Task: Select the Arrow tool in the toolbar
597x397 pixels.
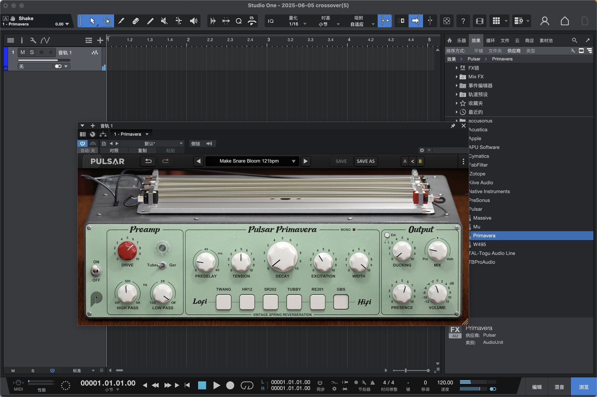Action: 92,21
